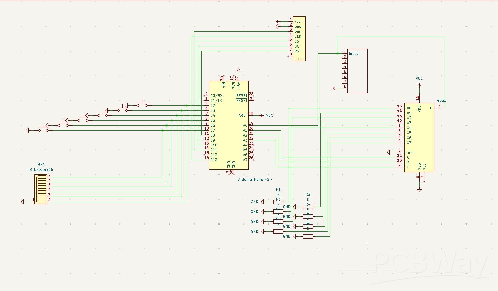Select the R1 resistor reference label

(278, 189)
